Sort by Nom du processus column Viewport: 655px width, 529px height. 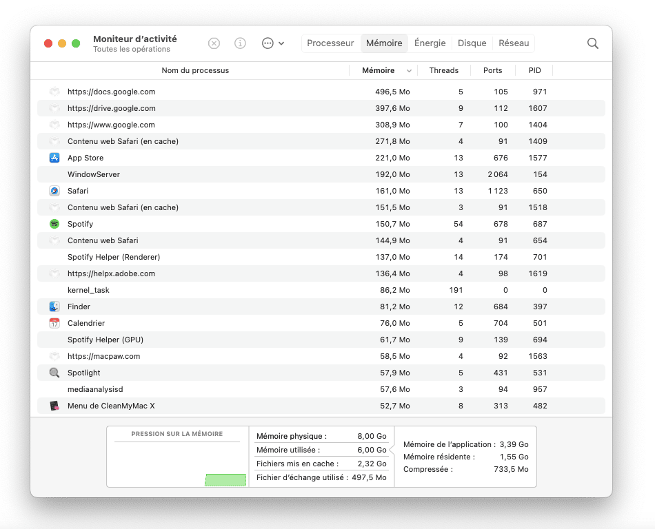(x=195, y=70)
